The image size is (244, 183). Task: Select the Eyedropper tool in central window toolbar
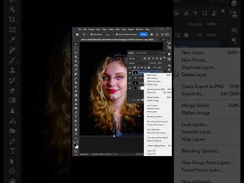point(76,70)
